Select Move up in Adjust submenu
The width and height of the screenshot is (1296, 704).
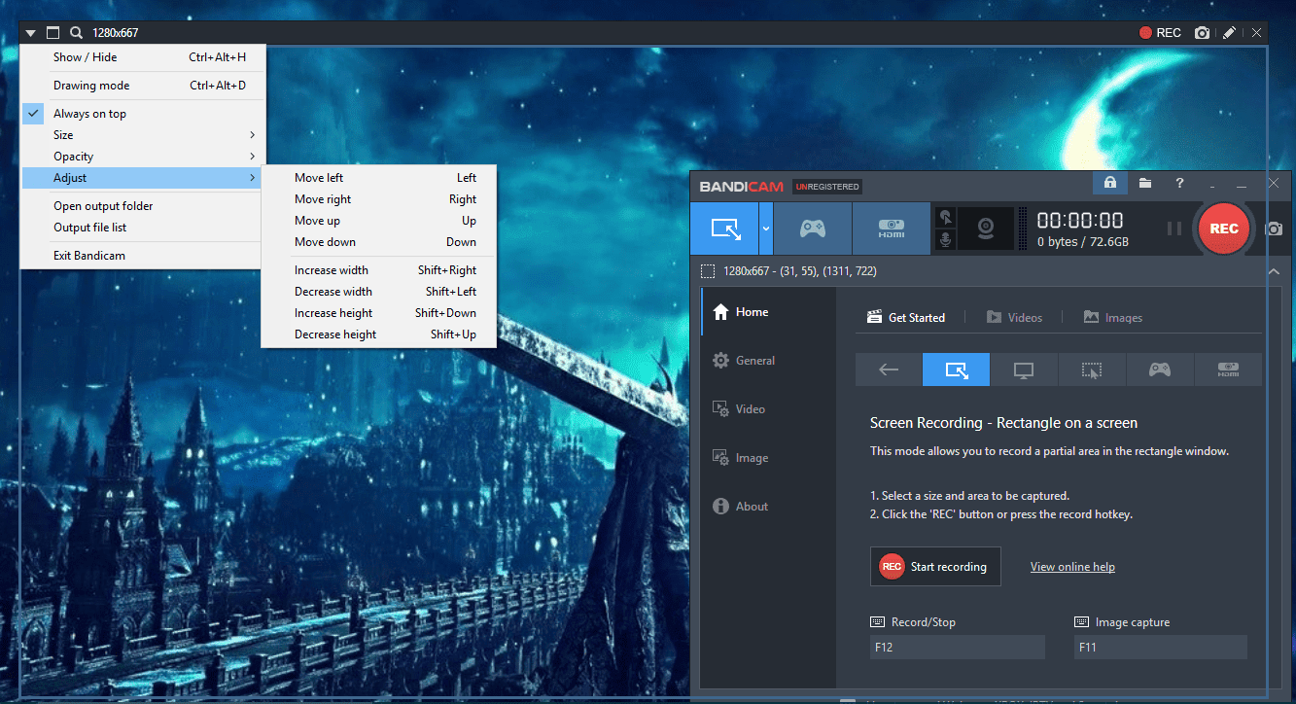pyautogui.click(x=379, y=221)
